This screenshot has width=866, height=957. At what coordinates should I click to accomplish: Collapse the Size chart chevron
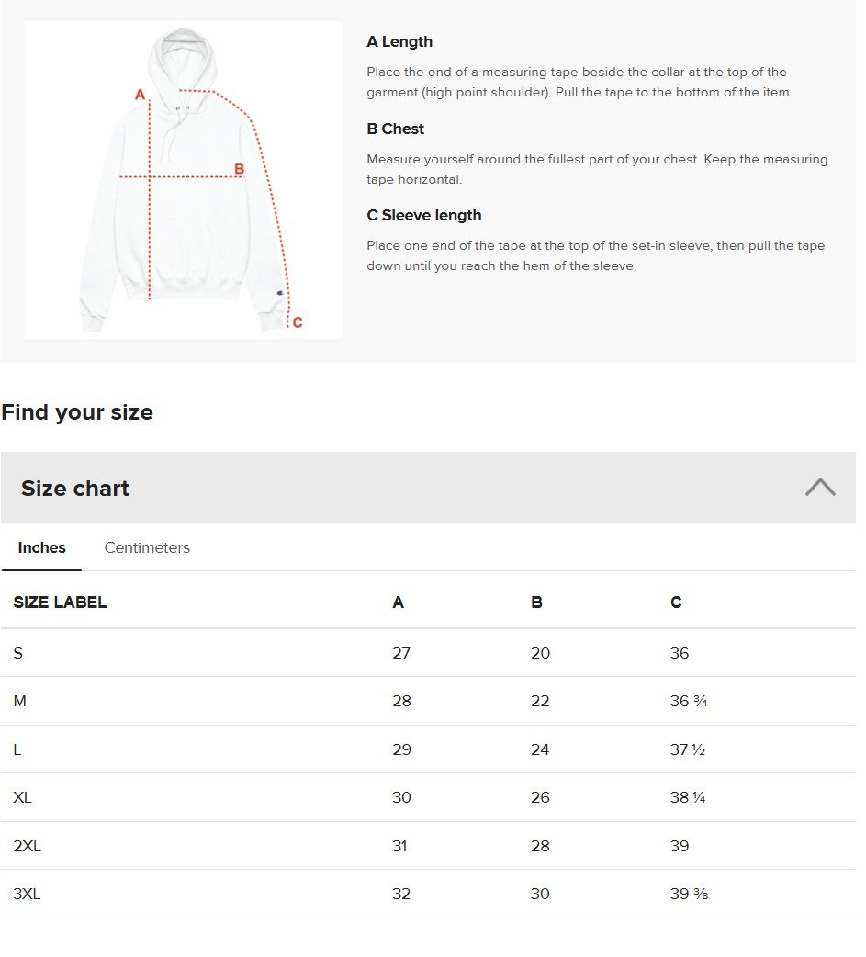tap(819, 487)
